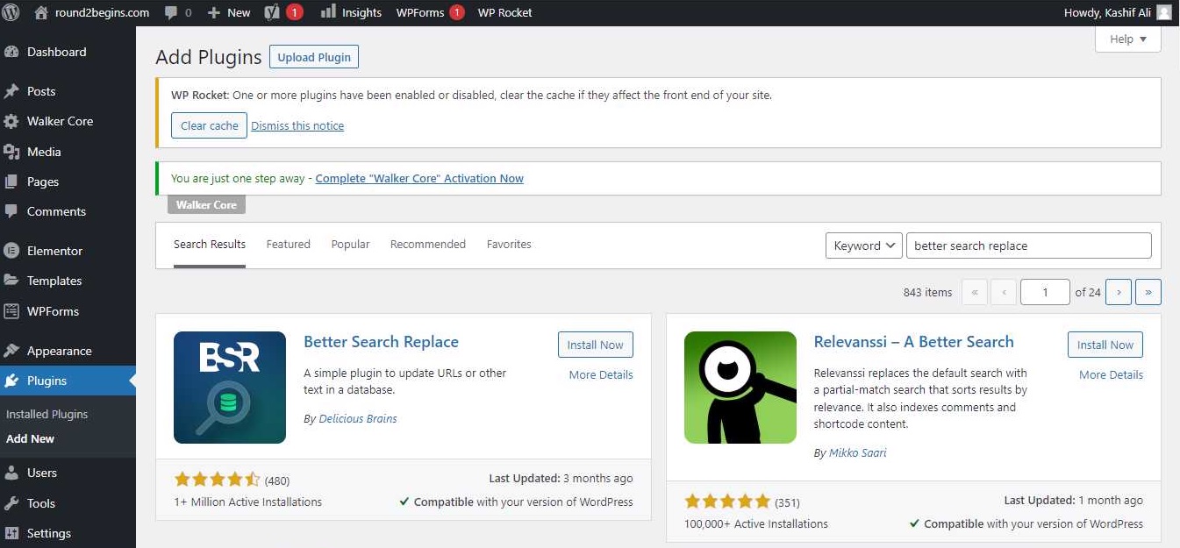The image size is (1180, 548).
Task: Dismiss this notice link for WP Rocket
Action: click(x=297, y=126)
